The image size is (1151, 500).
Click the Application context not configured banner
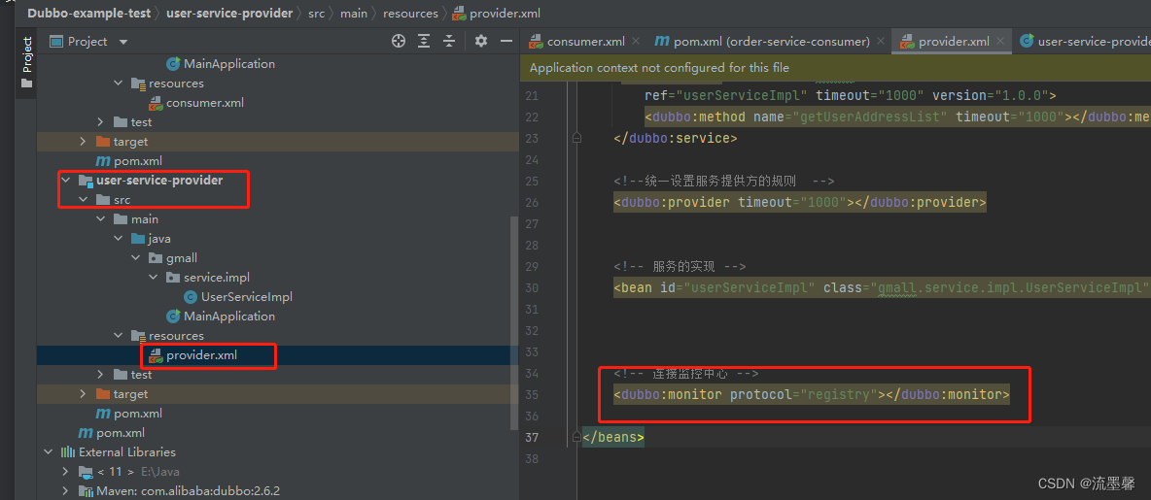pyautogui.click(x=835, y=67)
